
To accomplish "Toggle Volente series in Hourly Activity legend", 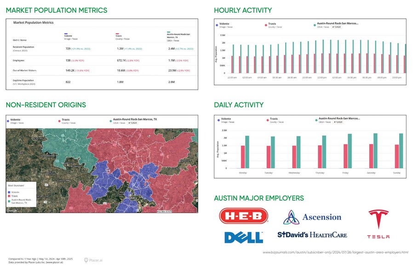I will click(224, 23).
